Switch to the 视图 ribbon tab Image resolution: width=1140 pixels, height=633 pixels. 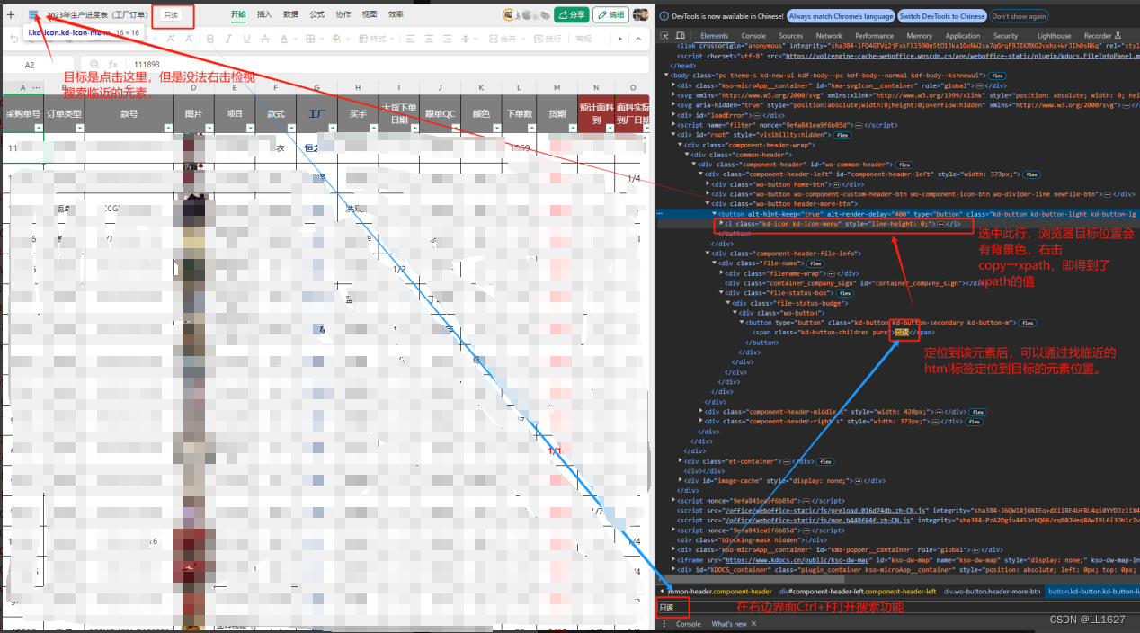(370, 14)
